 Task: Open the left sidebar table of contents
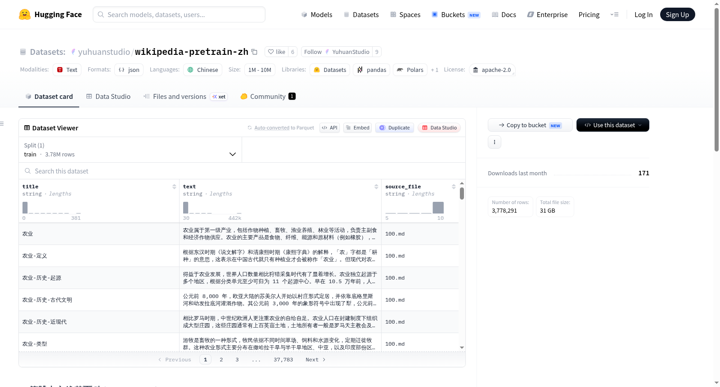tap(2, 124)
